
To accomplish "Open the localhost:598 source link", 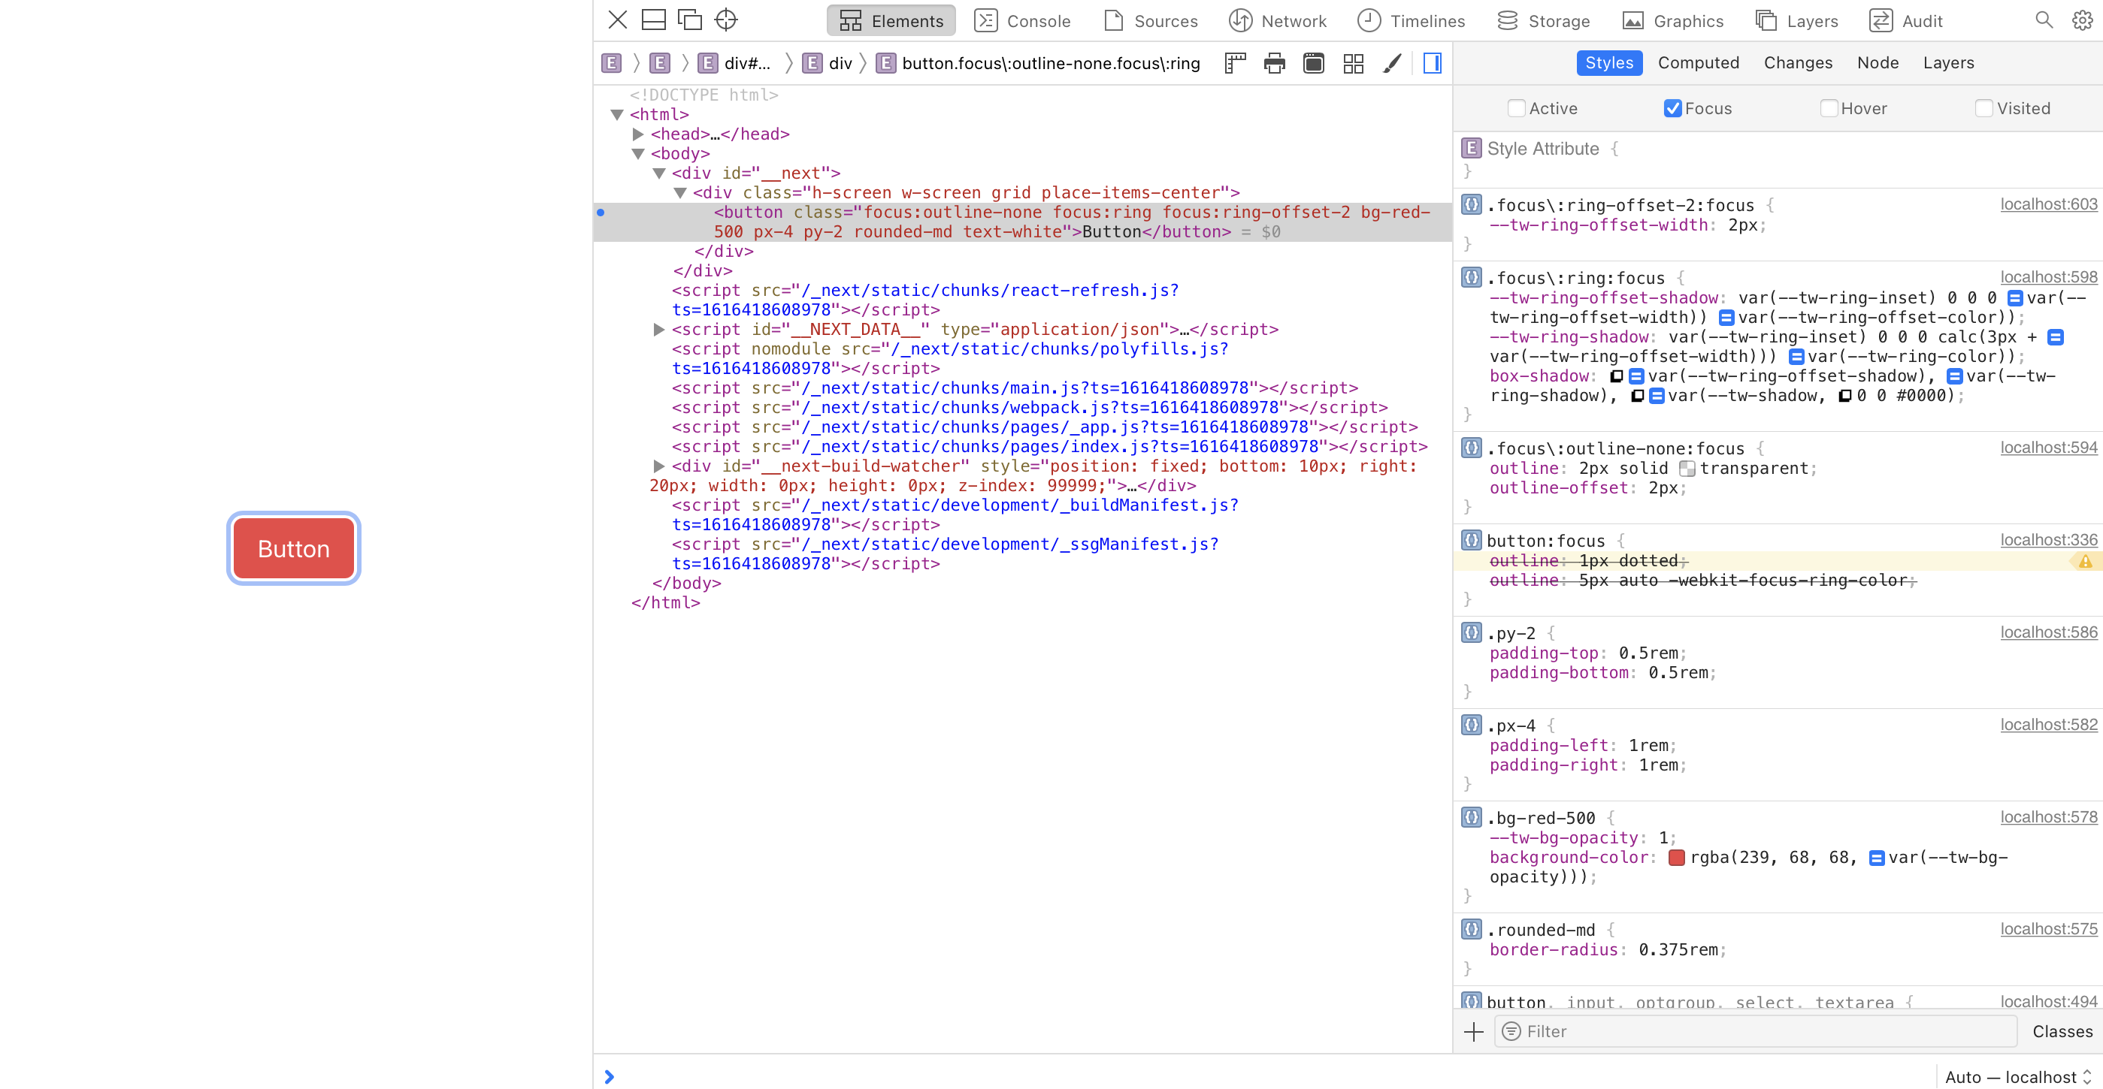I will pos(2047,277).
